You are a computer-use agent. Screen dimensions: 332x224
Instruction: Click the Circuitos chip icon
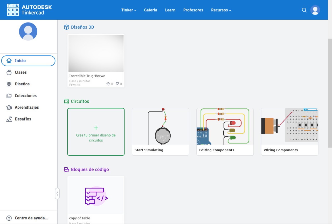click(x=67, y=101)
